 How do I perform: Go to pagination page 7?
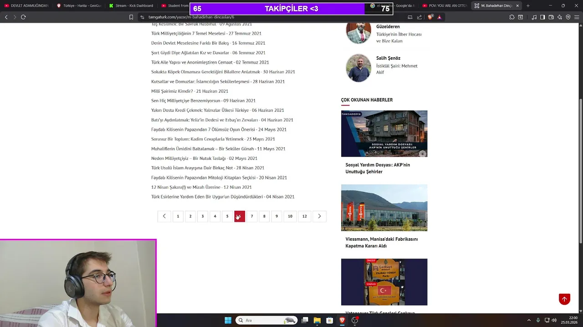pos(252,216)
